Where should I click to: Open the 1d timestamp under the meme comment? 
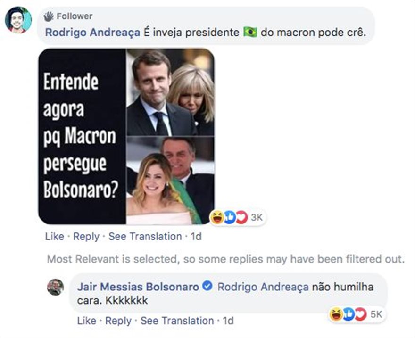pyautogui.click(x=195, y=236)
